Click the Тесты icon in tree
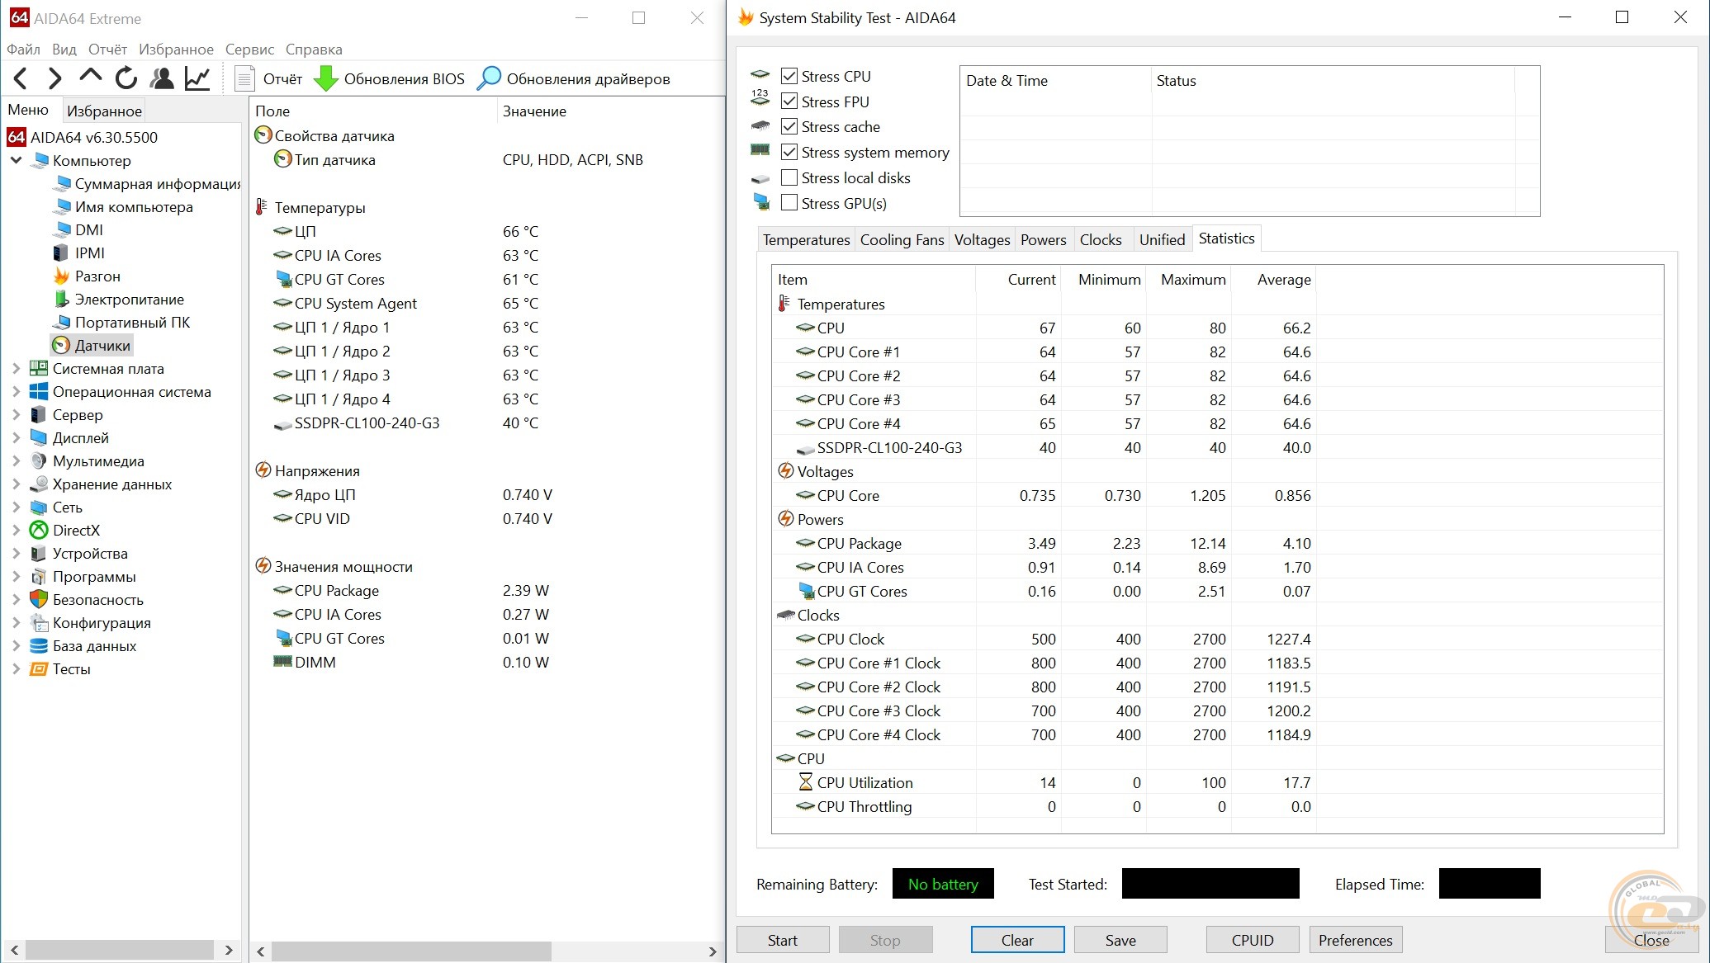This screenshot has height=963, width=1710. [x=39, y=669]
